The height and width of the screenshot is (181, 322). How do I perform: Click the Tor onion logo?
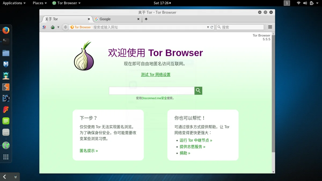tap(84, 56)
